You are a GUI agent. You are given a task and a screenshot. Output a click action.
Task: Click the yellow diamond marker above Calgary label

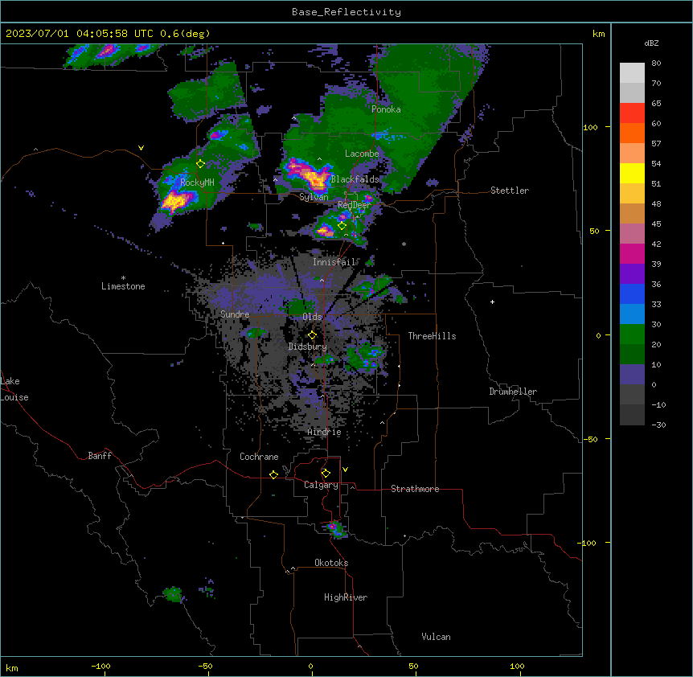point(326,474)
